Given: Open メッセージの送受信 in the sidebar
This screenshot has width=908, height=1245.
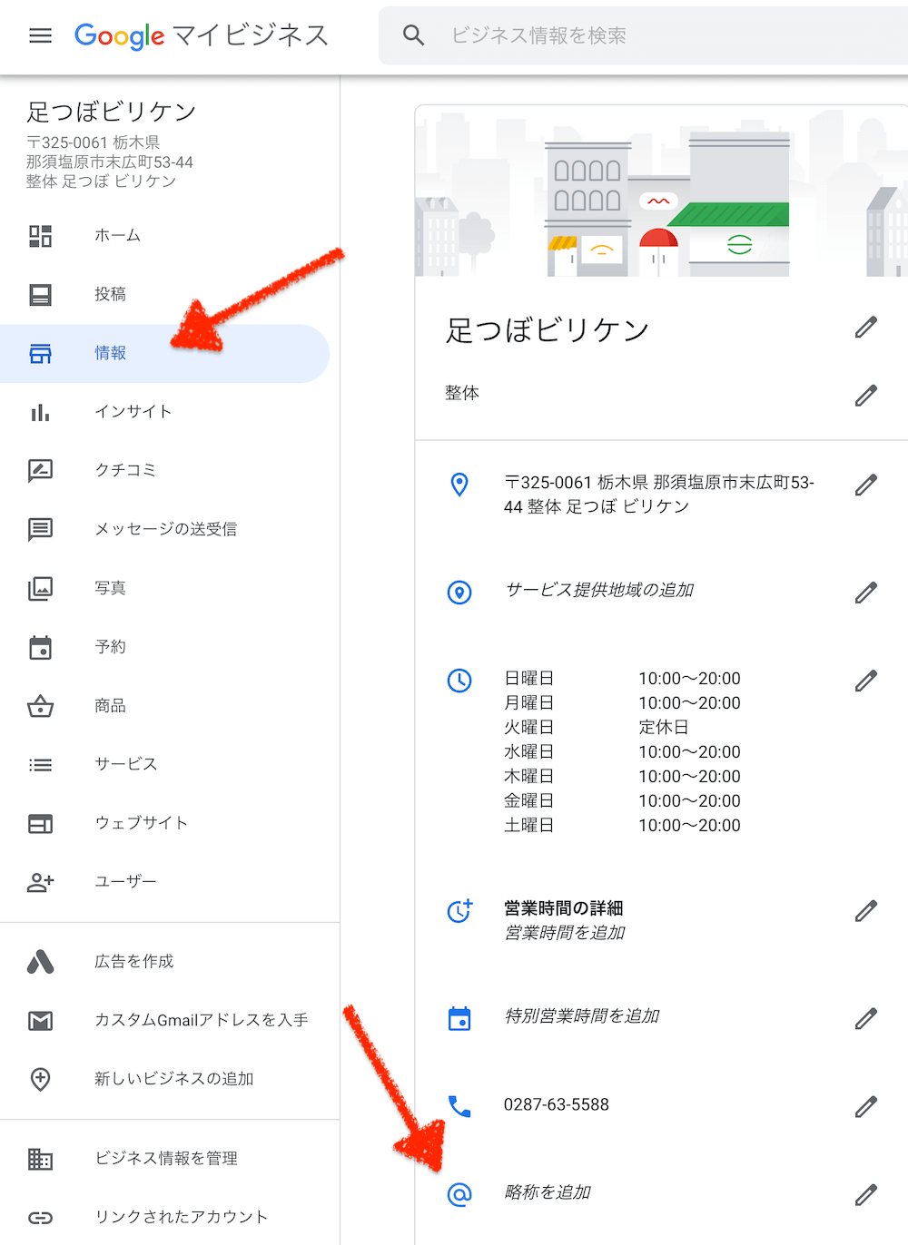Looking at the screenshot, I should [164, 529].
